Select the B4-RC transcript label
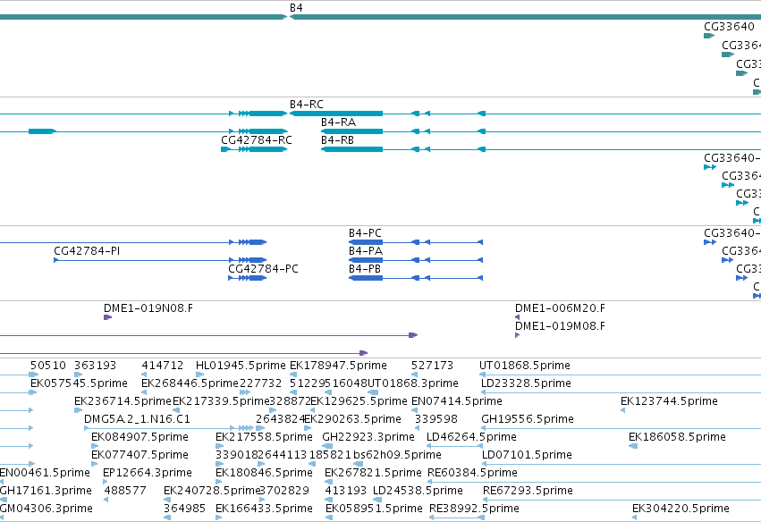 coord(306,105)
